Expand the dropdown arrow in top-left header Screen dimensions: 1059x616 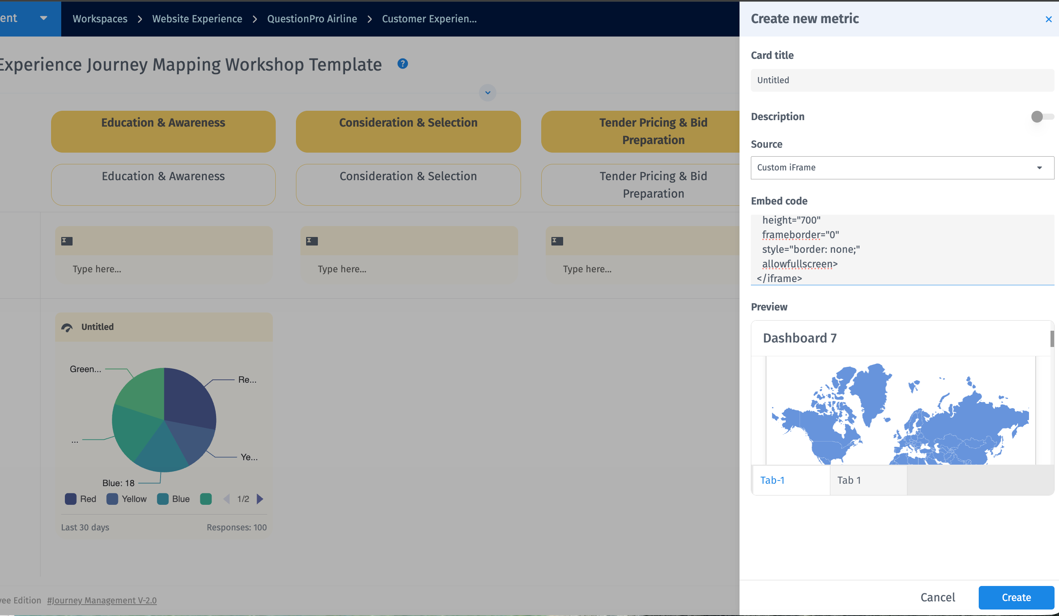pos(43,18)
